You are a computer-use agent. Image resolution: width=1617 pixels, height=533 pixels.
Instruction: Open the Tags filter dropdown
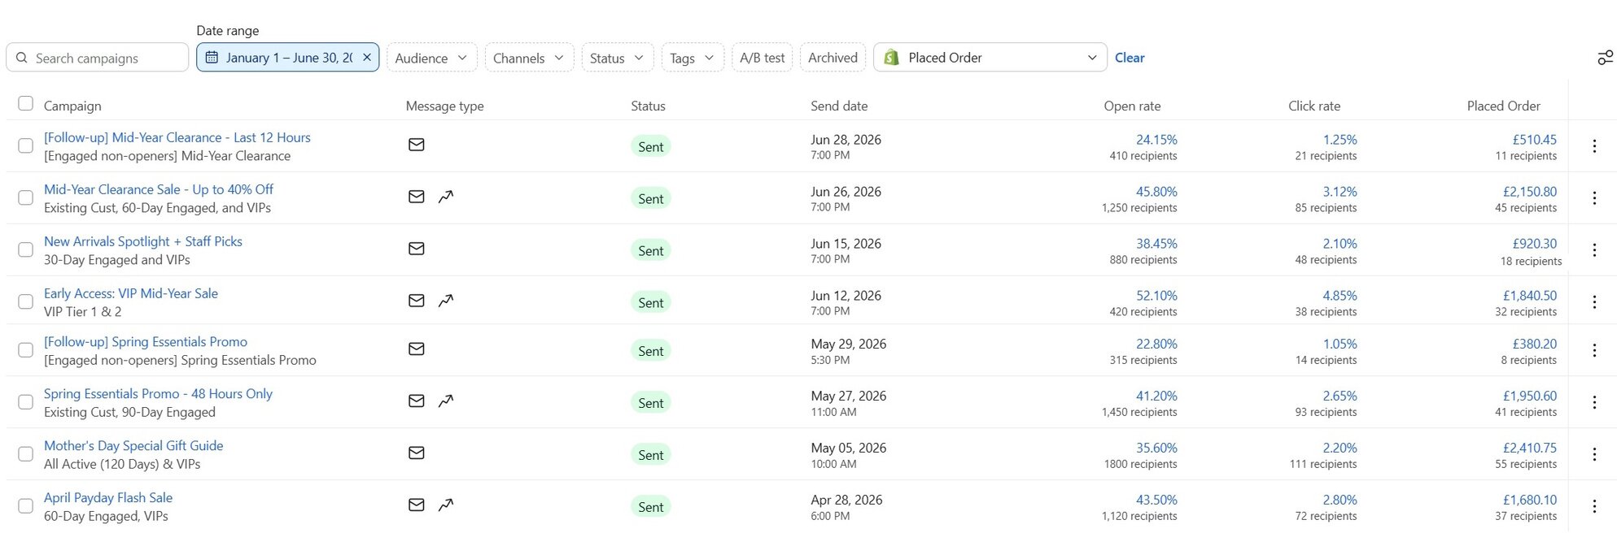693,57
